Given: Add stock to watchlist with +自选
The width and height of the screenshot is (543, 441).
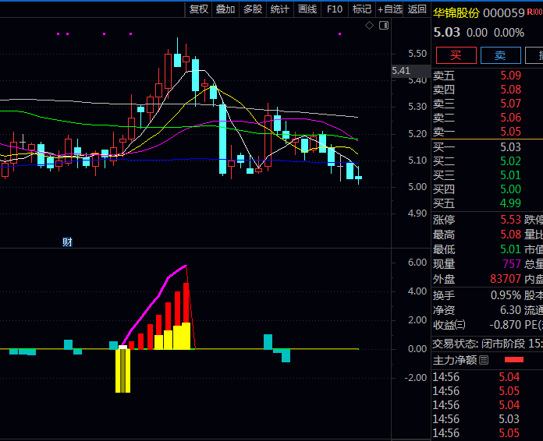Looking at the screenshot, I should [x=390, y=9].
